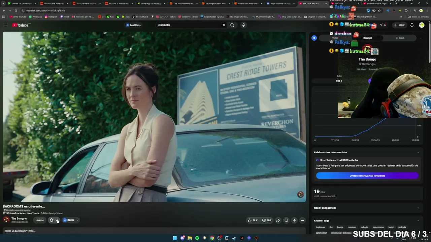Click the video player frame

154,117
